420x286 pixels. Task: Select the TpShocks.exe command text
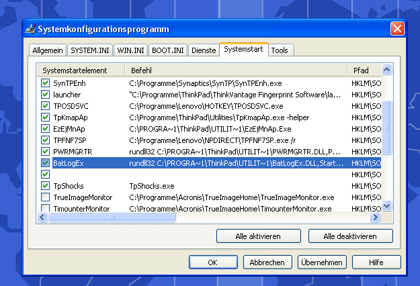[x=152, y=186]
